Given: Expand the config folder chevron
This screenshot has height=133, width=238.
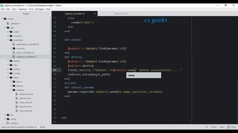Looking at the screenshot, I should pos(5,119).
